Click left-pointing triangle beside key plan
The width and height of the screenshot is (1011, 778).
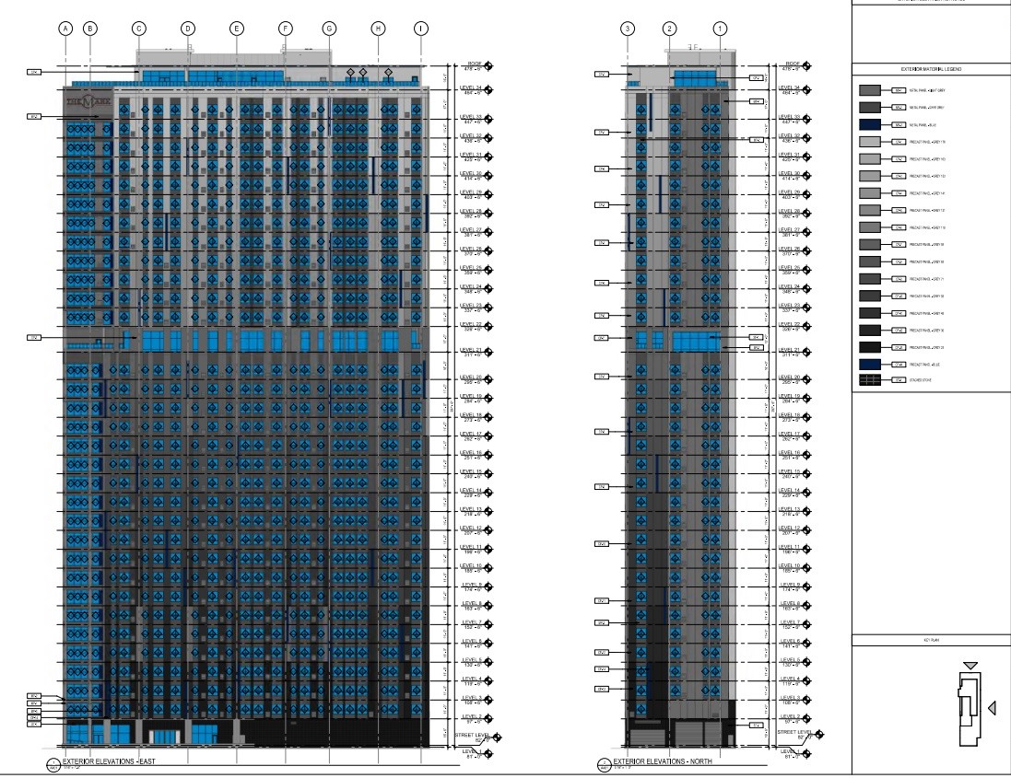click(993, 707)
